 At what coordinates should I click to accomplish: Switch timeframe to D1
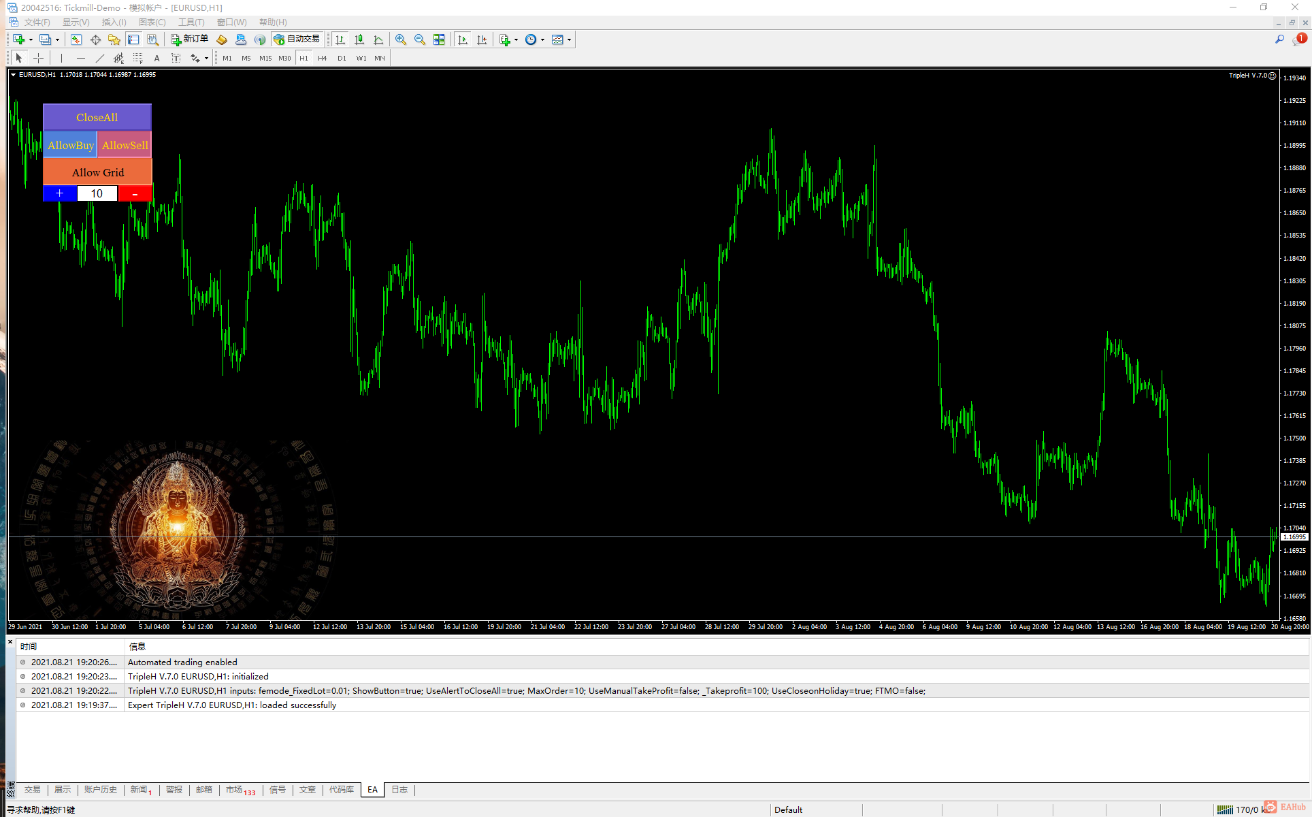click(342, 58)
